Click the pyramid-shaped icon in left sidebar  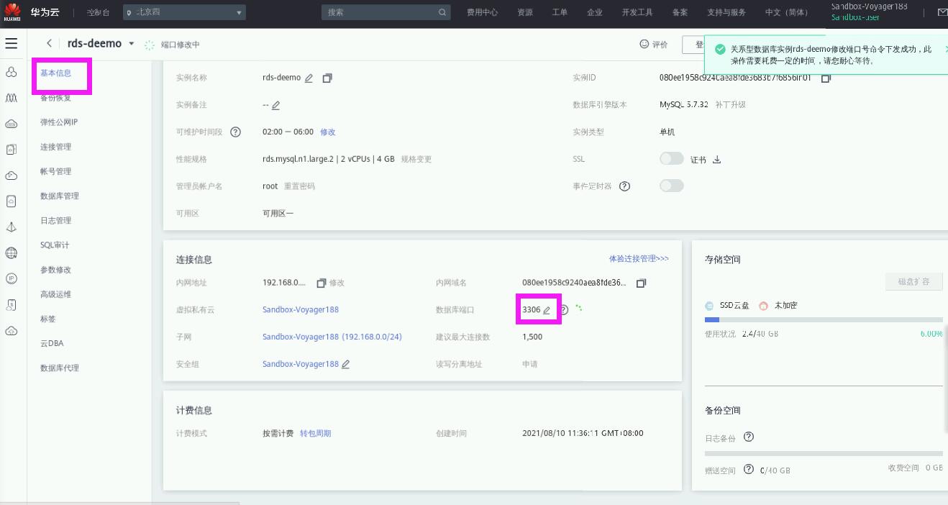[x=11, y=227]
